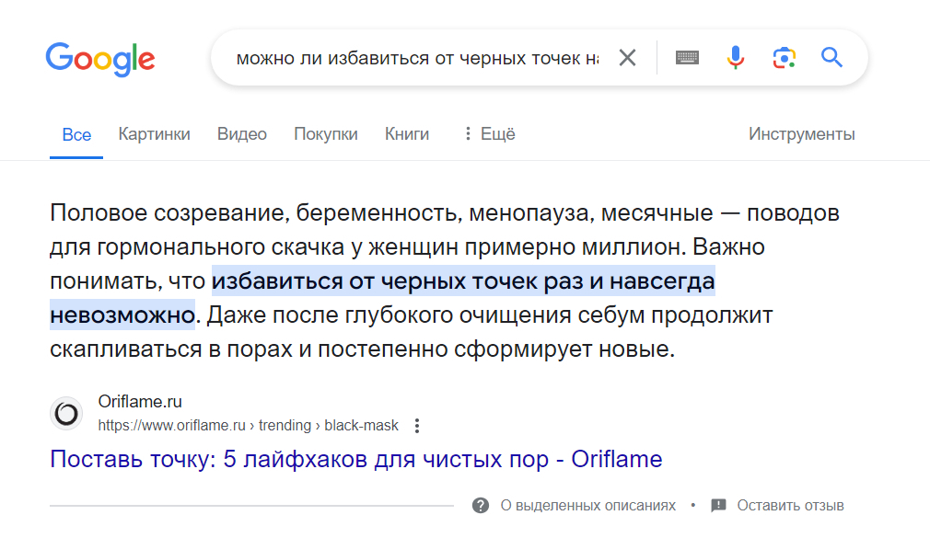Open the on-screen keyboard input tool
Screen dimensions: 930x538
coord(687,58)
